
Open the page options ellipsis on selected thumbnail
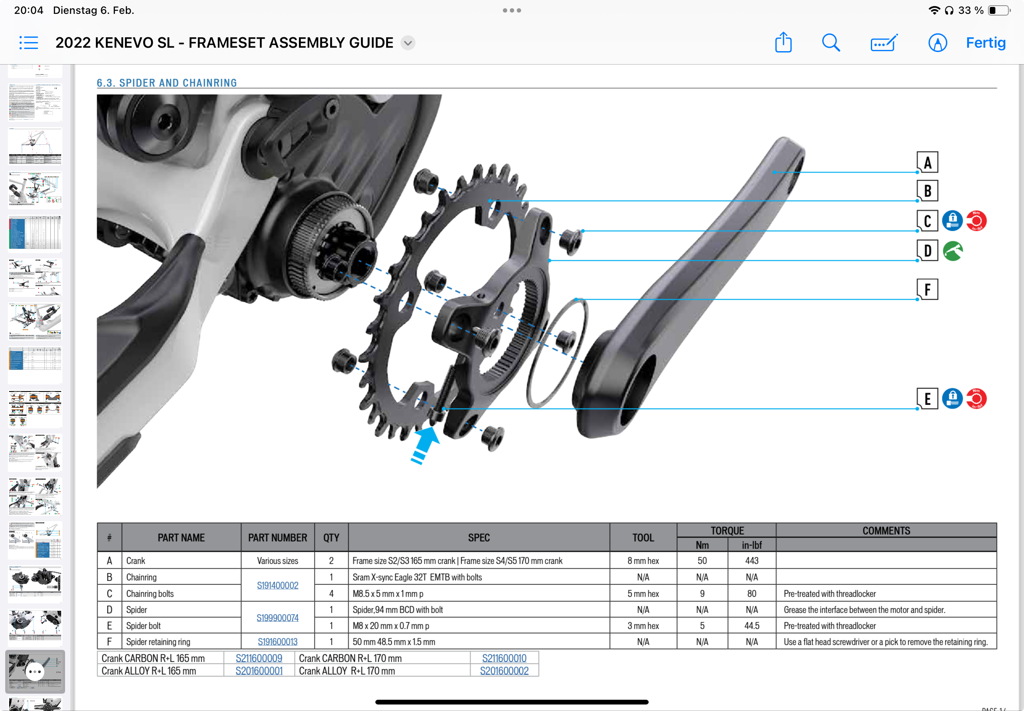35,672
